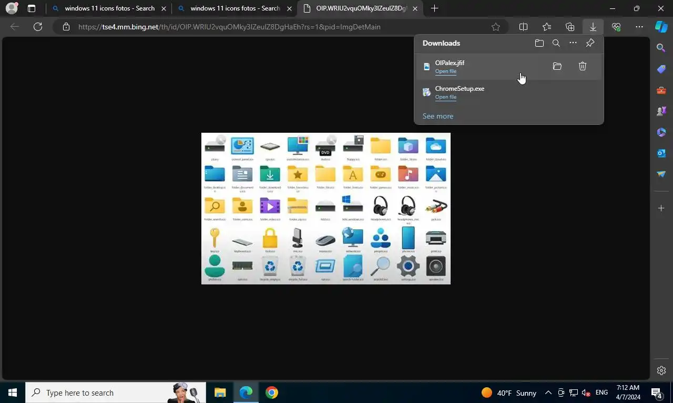Search downloads using magnifier icon

pyautogui.click(x=556, y=43)
